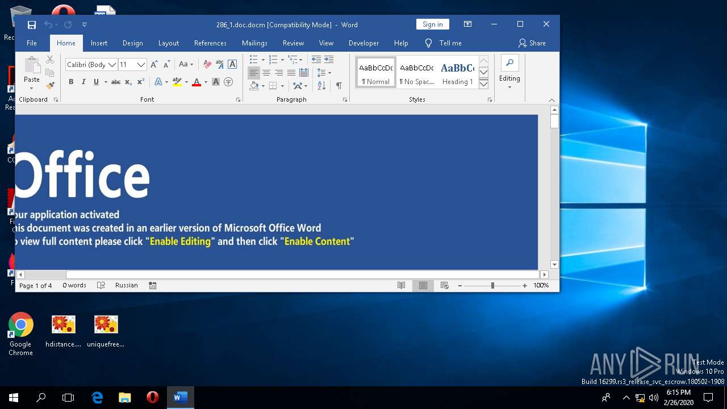This screenshot has height=409, width=727.
Task: Open the Font dialog launcher
Action: [x=238, y=99]
